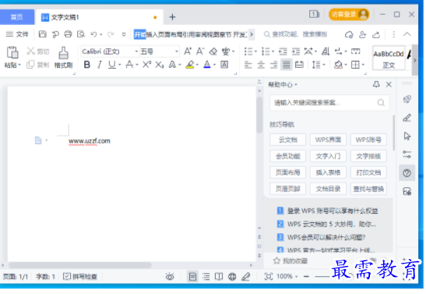Open a new tab with plus button

coord(172,17)
